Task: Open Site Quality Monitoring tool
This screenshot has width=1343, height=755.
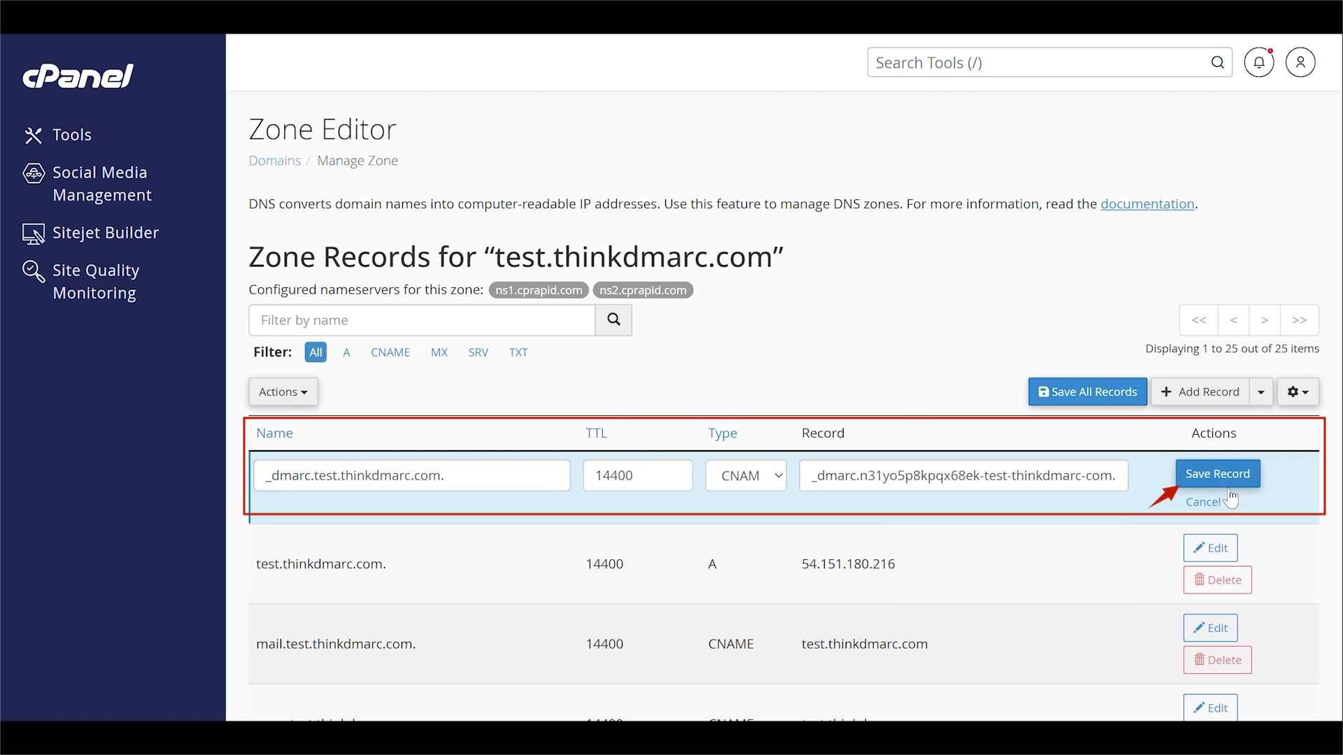Action: 94,282
